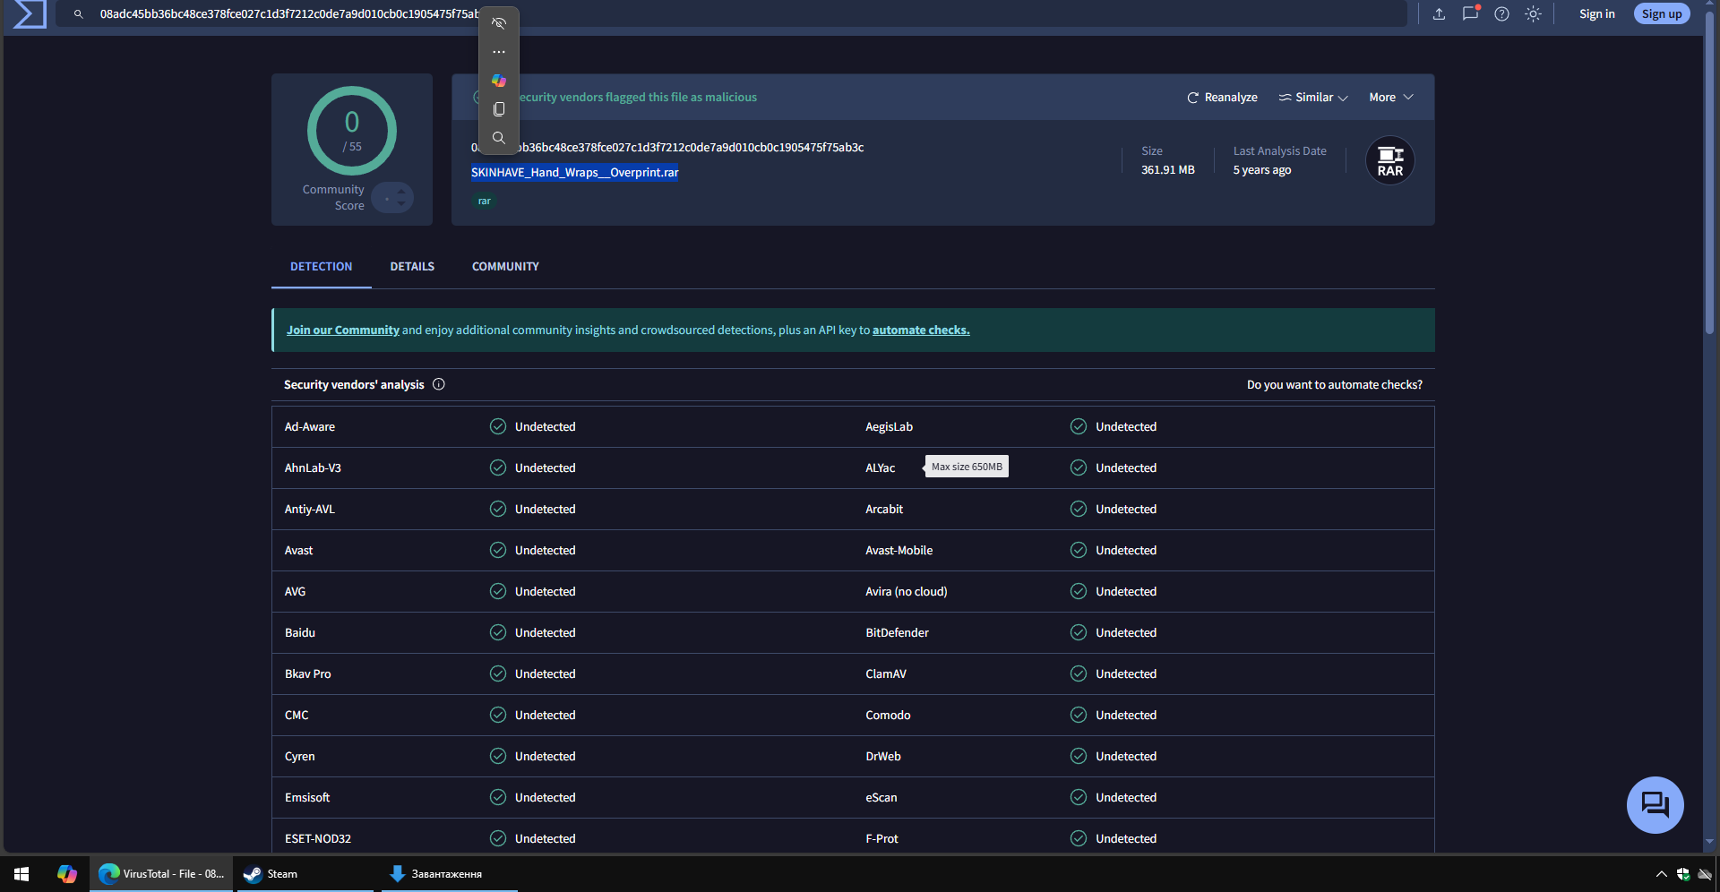Switch to the DETECTION tab
1720x892 pixels.
pyautogui.click(x=322, y=267)
